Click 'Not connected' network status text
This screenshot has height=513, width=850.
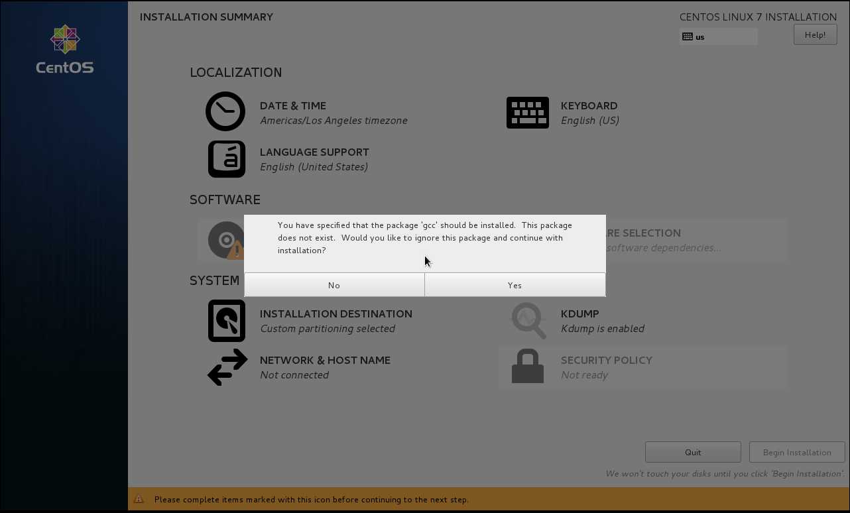tap(294, 375)
